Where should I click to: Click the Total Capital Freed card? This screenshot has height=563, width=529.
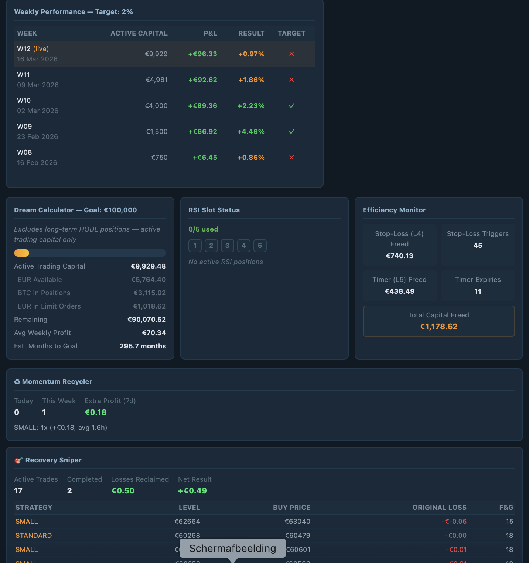click(x=438, y=321)
